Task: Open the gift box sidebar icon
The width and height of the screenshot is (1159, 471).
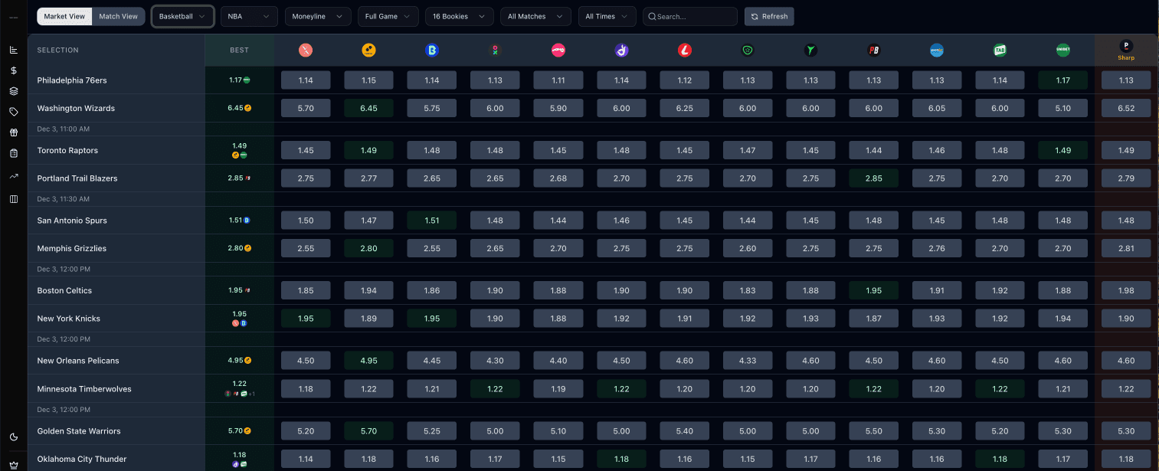Action: coord(13,132)
